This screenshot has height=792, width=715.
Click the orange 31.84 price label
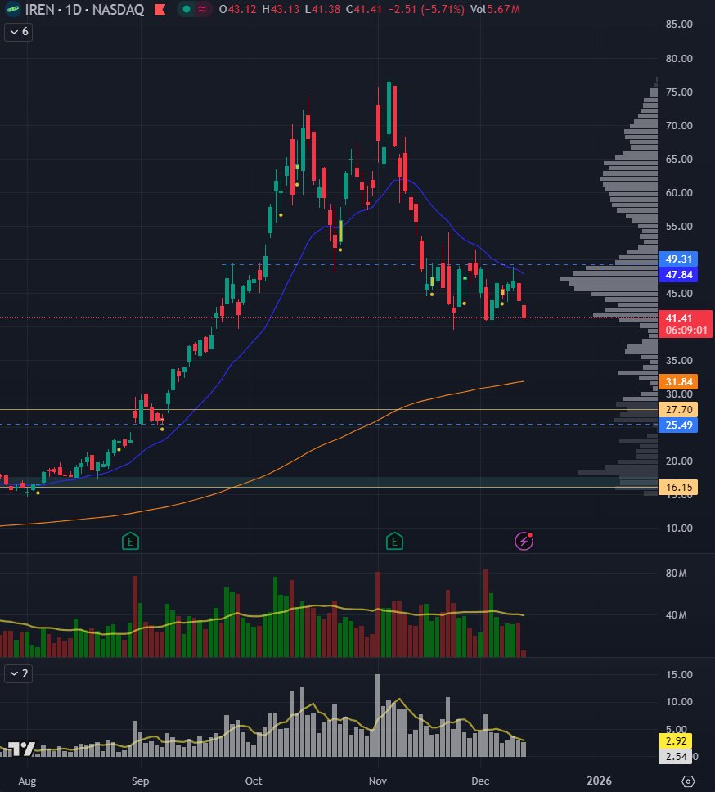pyautogui.click(x=678, y=382)
